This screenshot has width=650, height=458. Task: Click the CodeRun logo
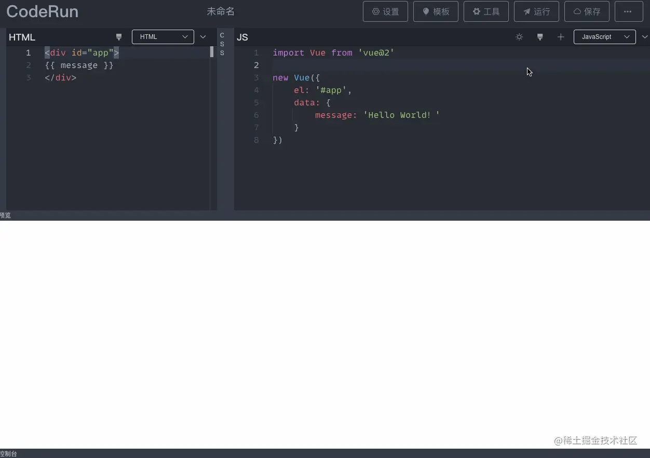[43, 11]
